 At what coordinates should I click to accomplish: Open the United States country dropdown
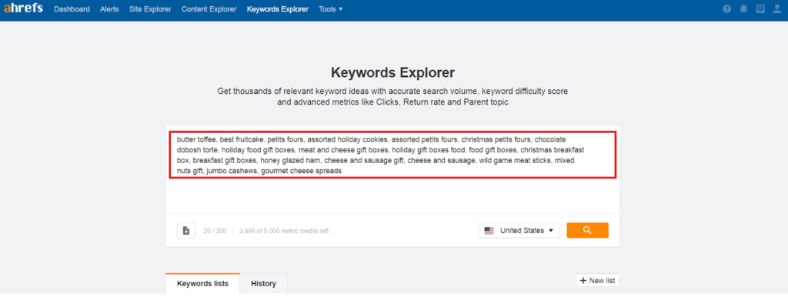519,231
